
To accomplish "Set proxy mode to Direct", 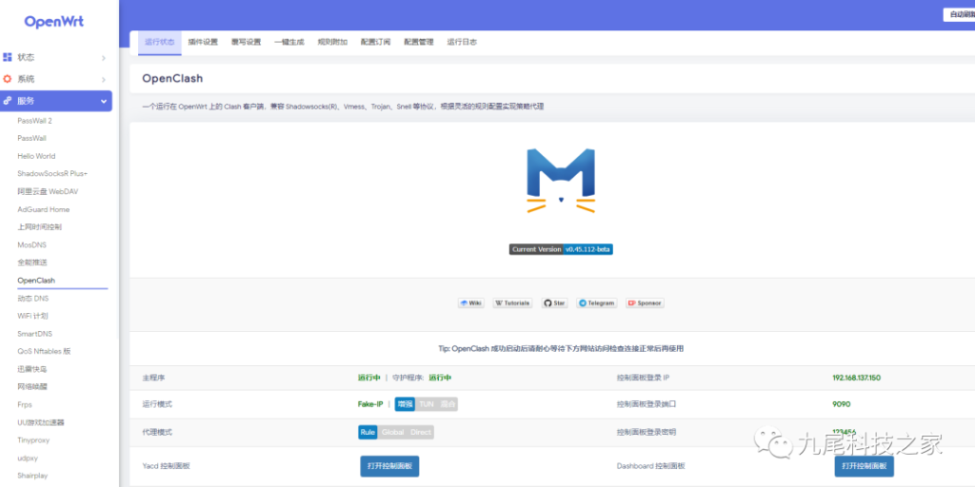I will click(x=421, y=432).
